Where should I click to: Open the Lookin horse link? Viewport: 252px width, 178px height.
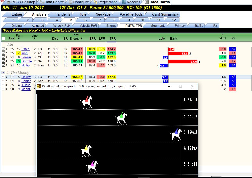pyautogui.click(x=26, y=57)
